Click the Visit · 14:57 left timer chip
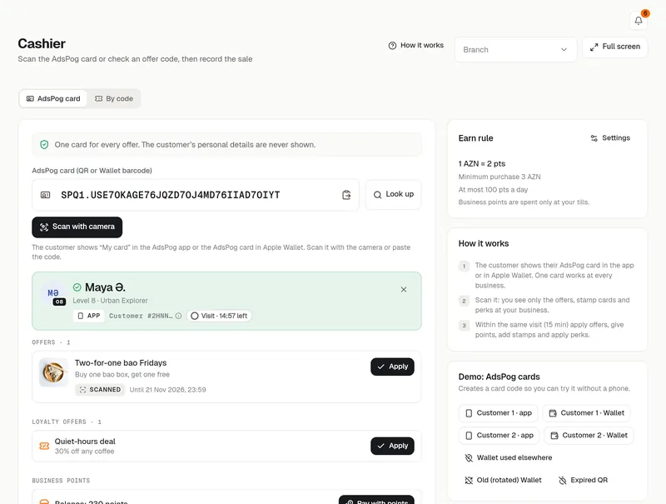This screenshot has height=504, width=666. (219, 316)
